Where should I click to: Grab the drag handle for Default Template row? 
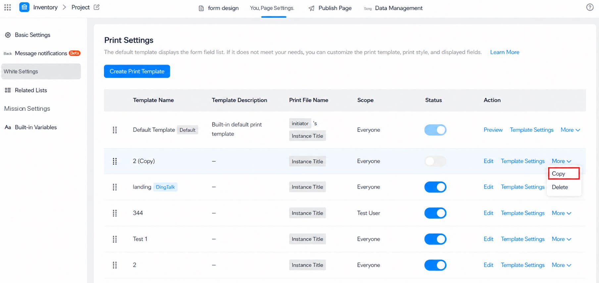pyautogui.click(x=115, y=130)
